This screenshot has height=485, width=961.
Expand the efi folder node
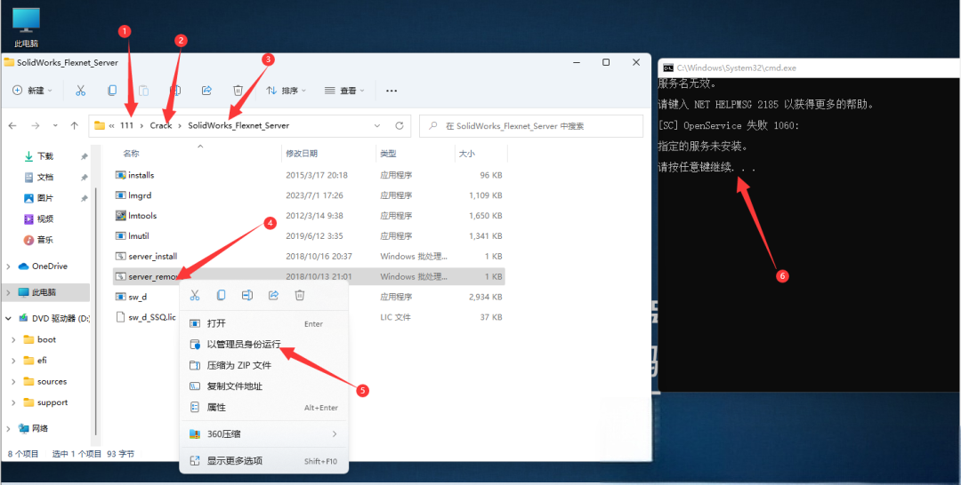[x=13, y=361]
